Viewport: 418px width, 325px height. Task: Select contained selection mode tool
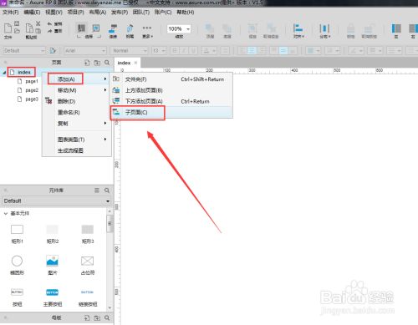click(x=96, y=28)
